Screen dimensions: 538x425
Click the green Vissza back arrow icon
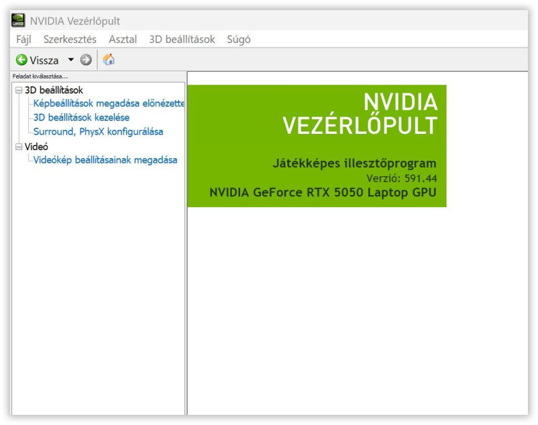click(22, 60)
